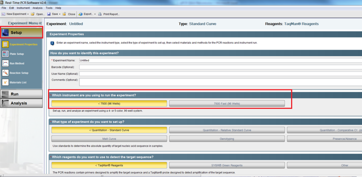Image resolution: width=362 pixels, height=177 pixels.
Task: Select Quantitation - Standard Curve experiment type
Action: tap(109, 130)
